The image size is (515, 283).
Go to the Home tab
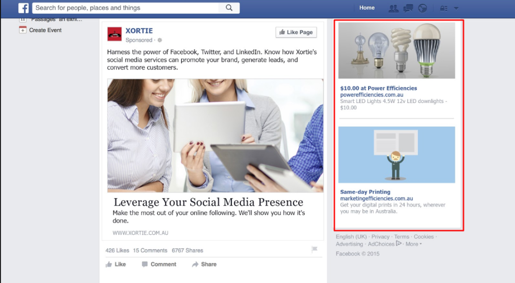367,8
